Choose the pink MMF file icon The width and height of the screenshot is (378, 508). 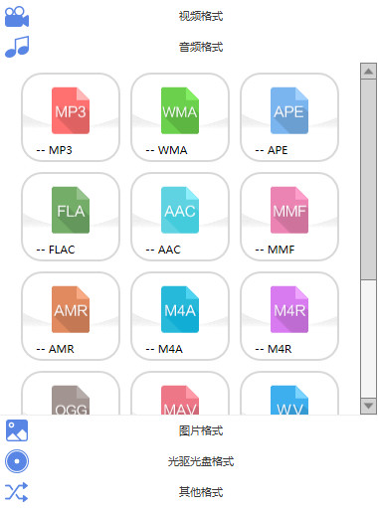point(289,210)
